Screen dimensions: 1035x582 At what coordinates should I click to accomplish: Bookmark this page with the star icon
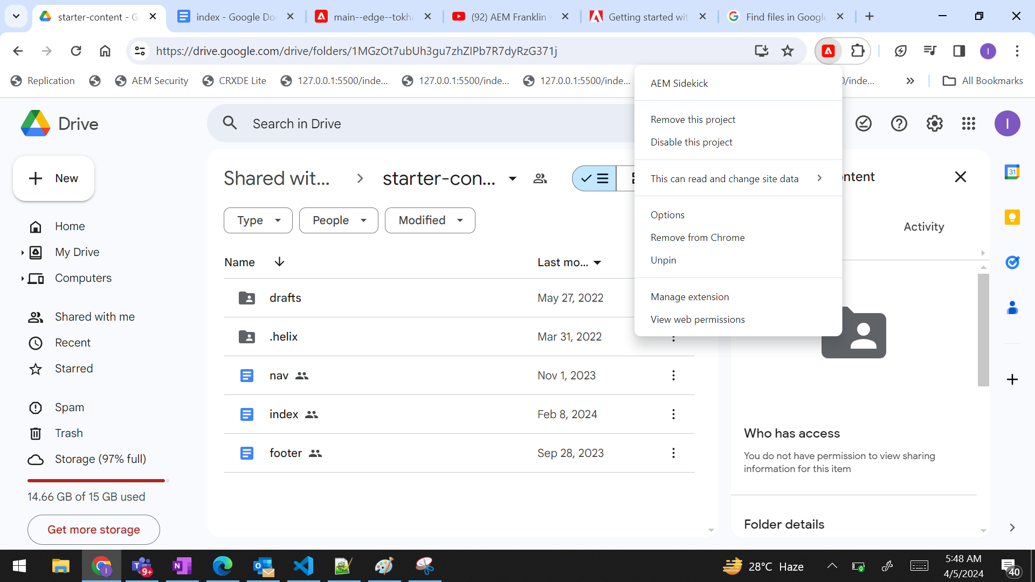pyautogui.click(x=788, y=51)
